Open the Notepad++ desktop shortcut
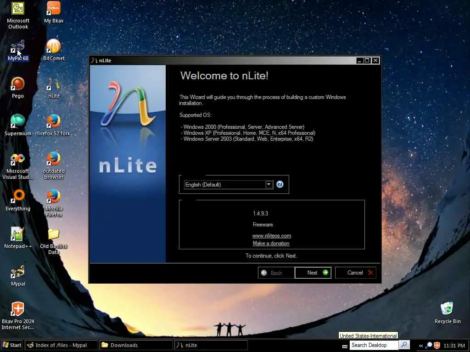470x352 pixels. coord(18,238)
